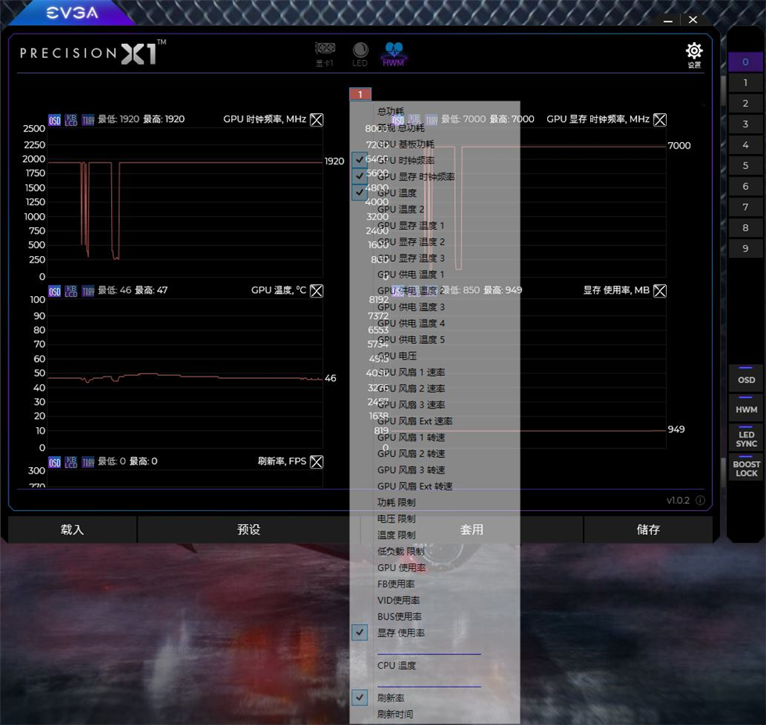Switch to profile 5 in right sidebar
766x725 pixels.
[x=744, y=165]
